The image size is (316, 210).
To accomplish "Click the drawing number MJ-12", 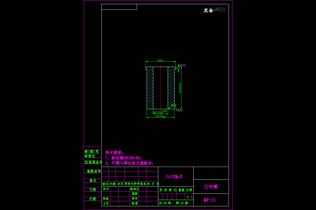I will (210, 200).
